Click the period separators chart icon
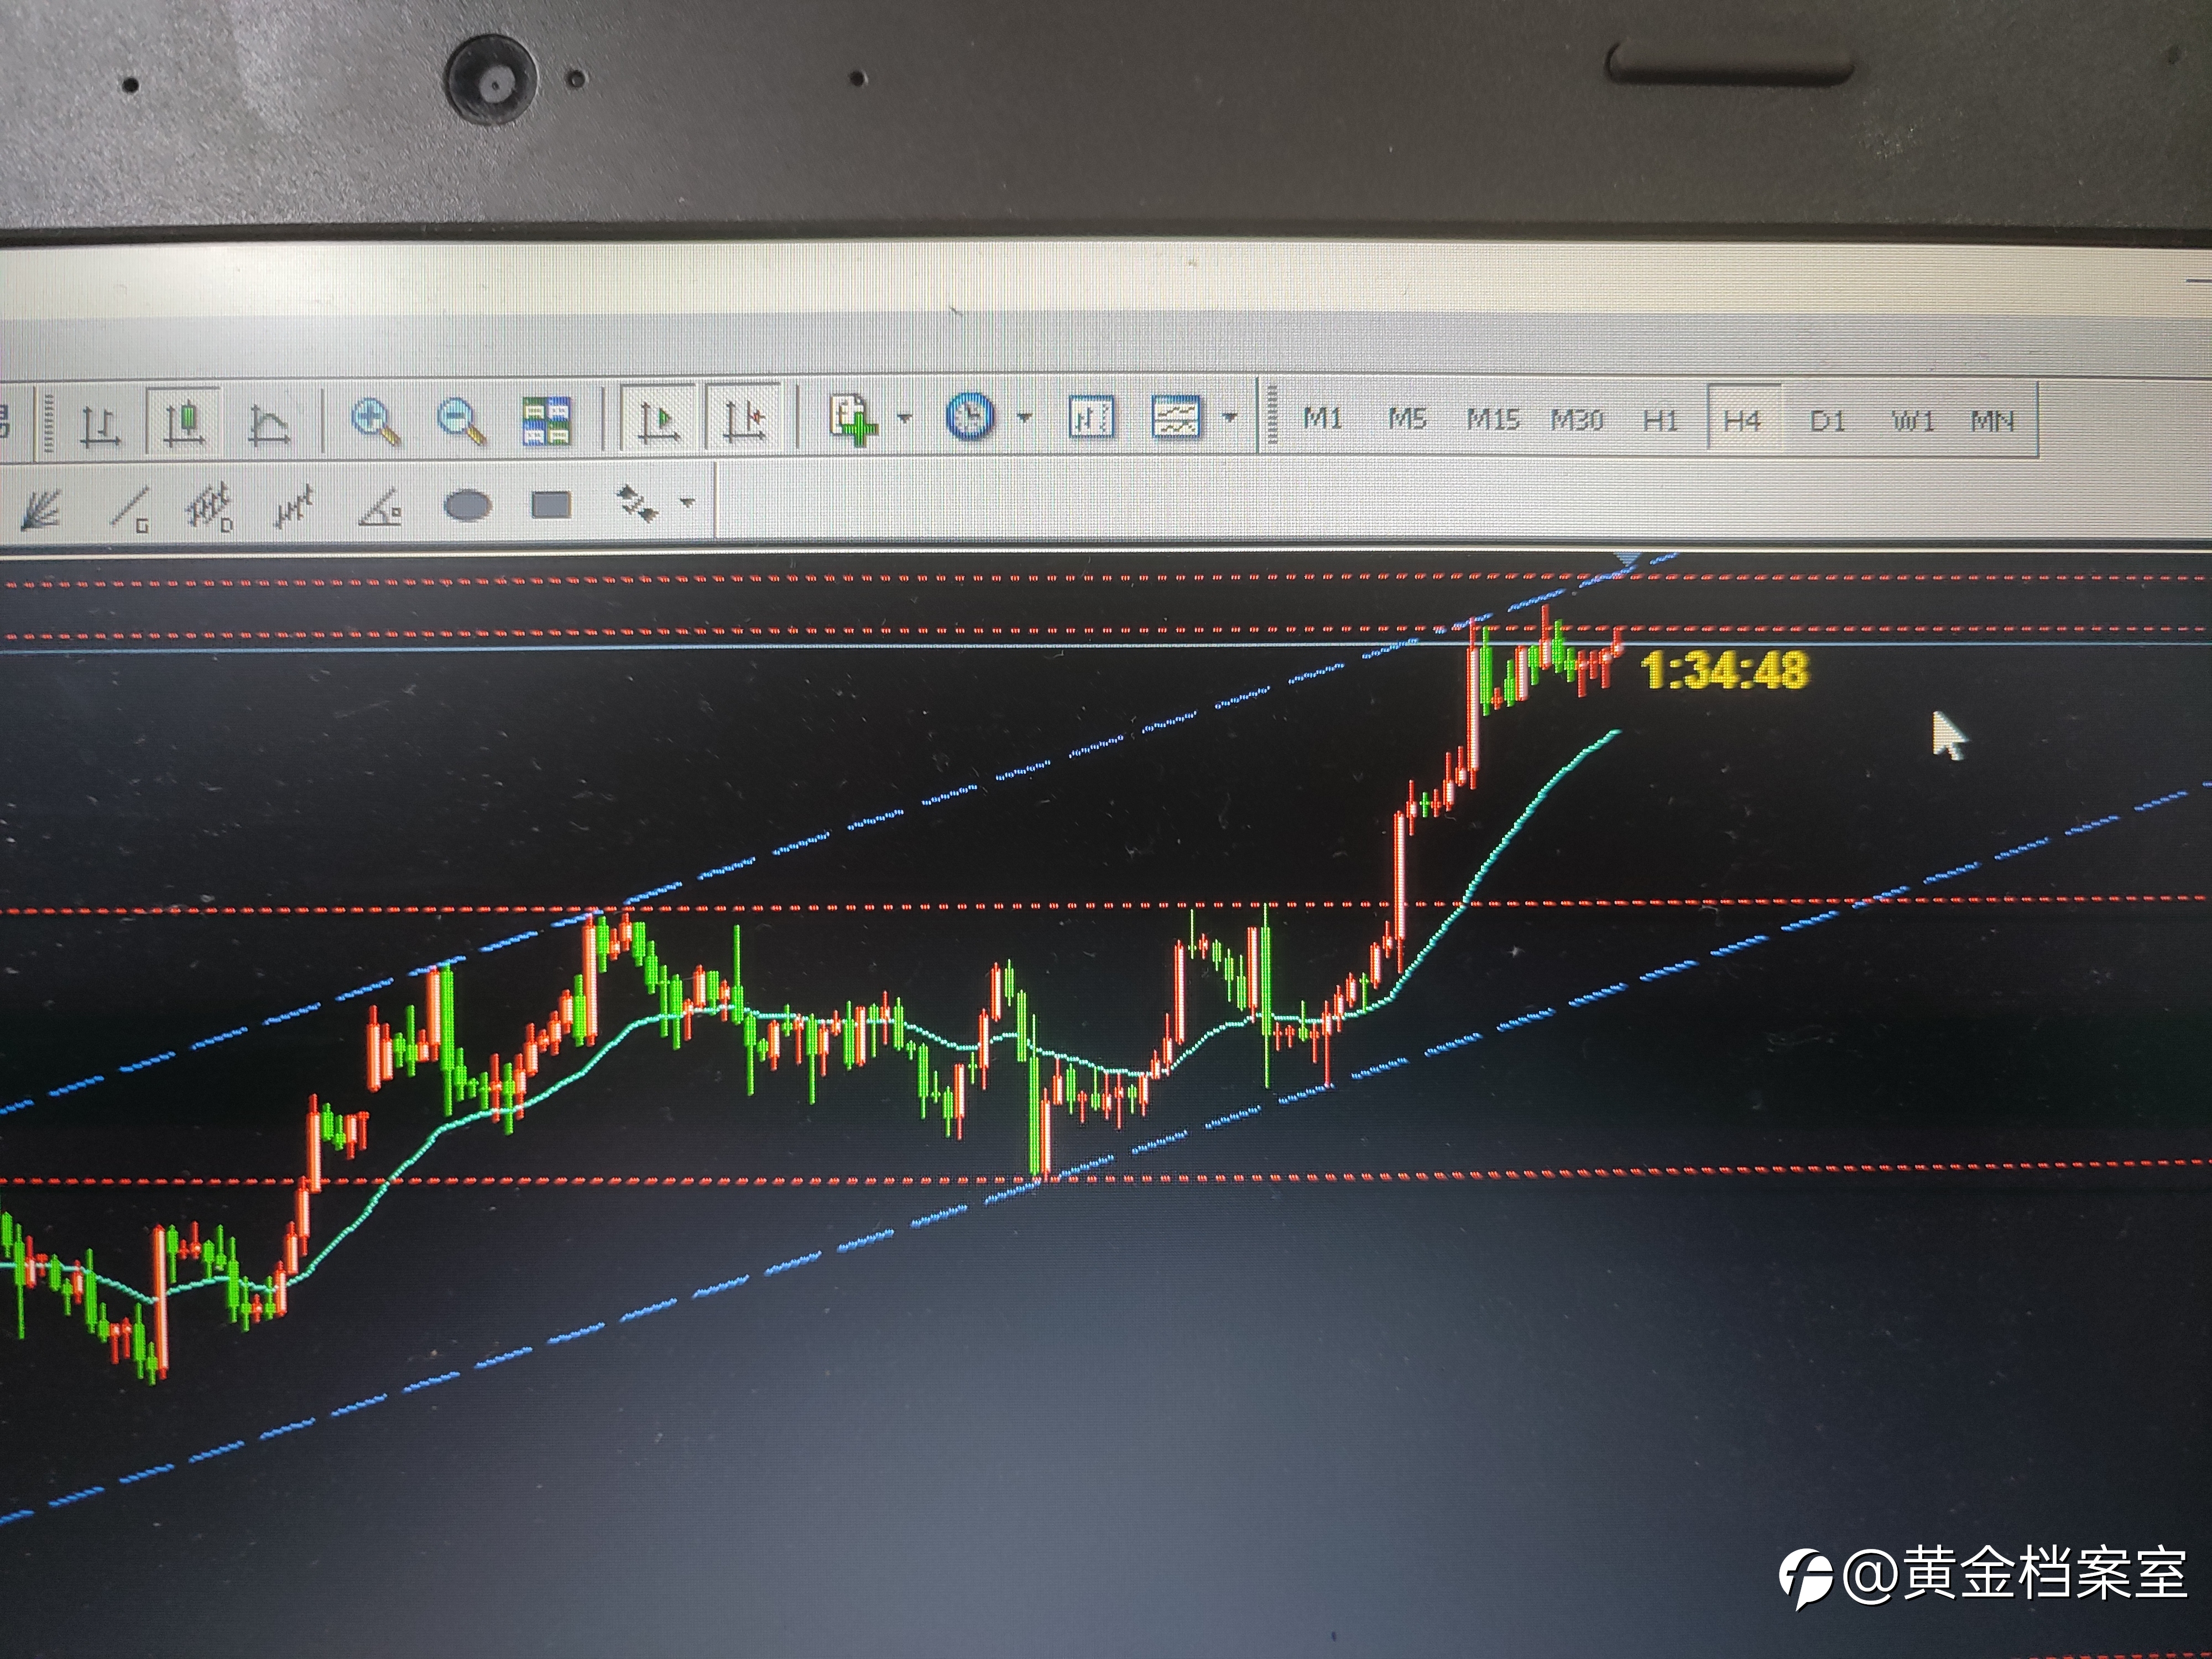 (x=1091, y=417)
